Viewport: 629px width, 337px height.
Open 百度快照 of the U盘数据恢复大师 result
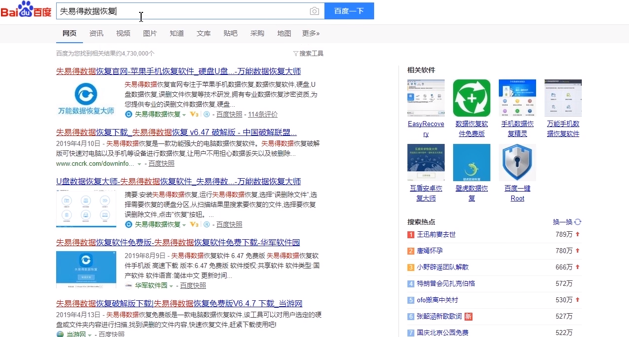point(229,224)
